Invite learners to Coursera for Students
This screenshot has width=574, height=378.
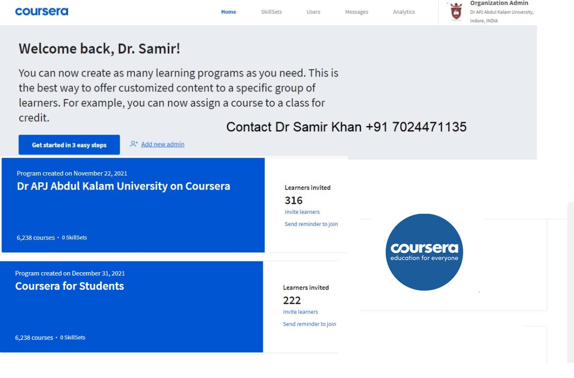[x=300, y=312]
